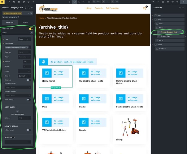
Task: Select mobile portrait breakpoint icon
Action: click(89, 2)
